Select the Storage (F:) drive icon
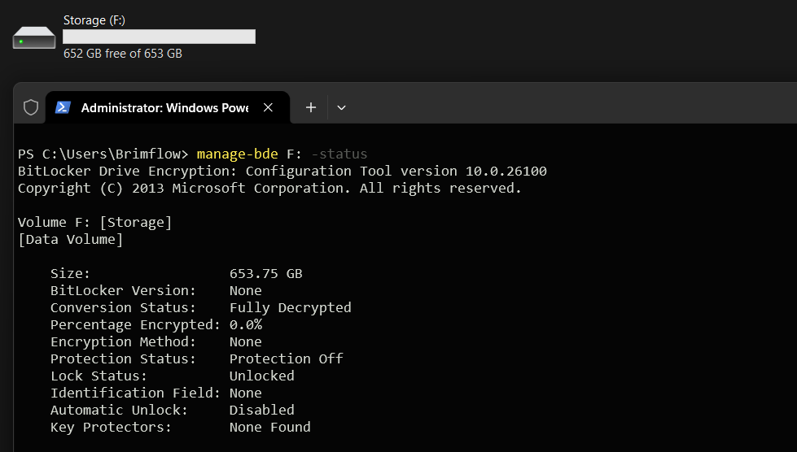Image resolution: width=797 pixels, height=452 pixels. 34,37
